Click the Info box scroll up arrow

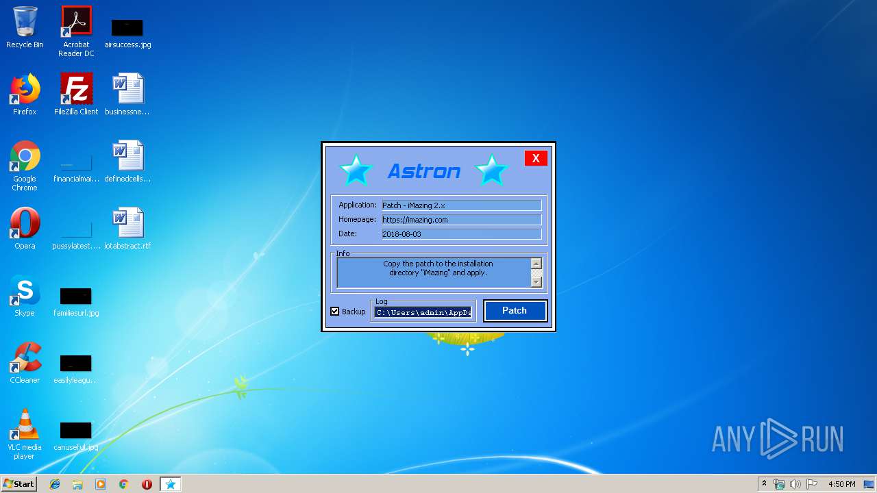click(536, 264)
